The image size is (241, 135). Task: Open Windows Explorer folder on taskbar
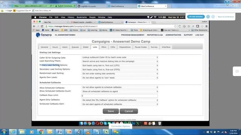[x=22, y=132]
